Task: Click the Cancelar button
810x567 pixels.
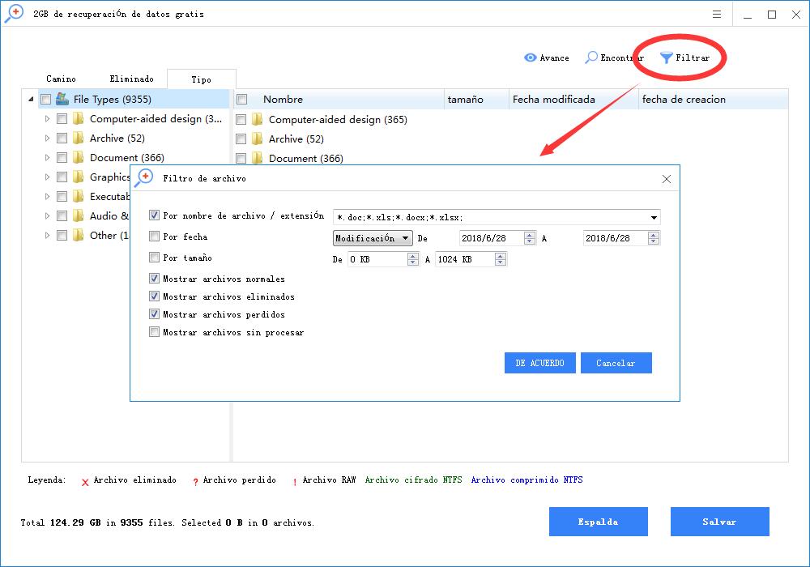Action: [x=616, y=363]
